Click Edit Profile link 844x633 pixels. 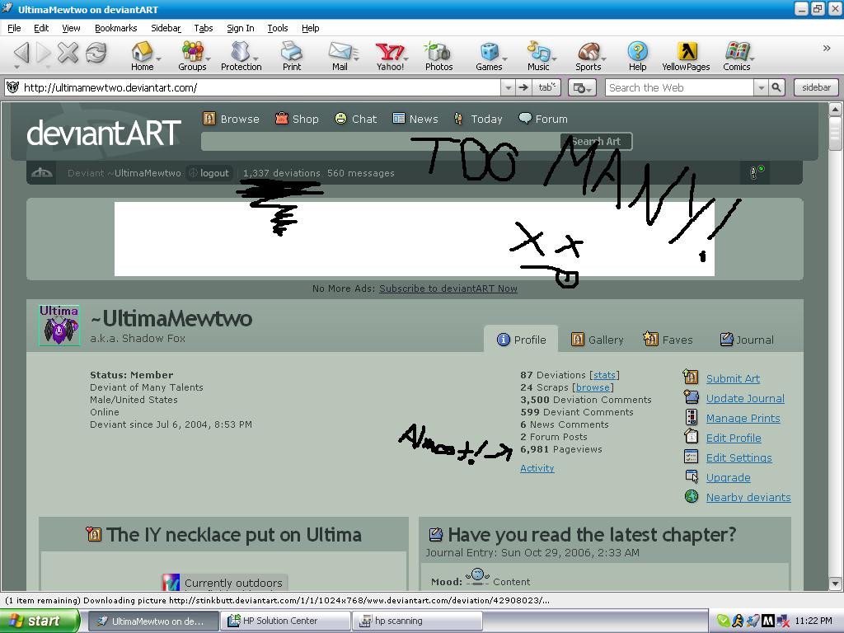coord(733,438)
